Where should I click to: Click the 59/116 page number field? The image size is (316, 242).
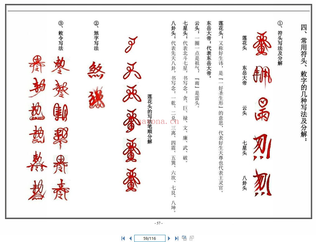click(x=150, y=238)
